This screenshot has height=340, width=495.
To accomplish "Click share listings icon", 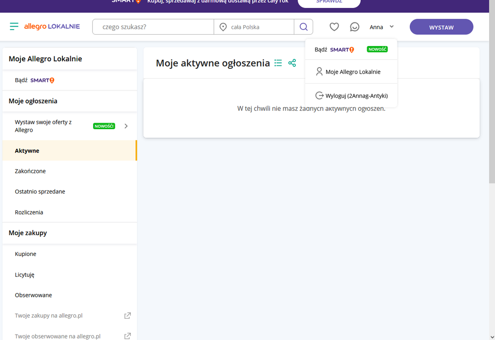I will click(x=292, y=63).
